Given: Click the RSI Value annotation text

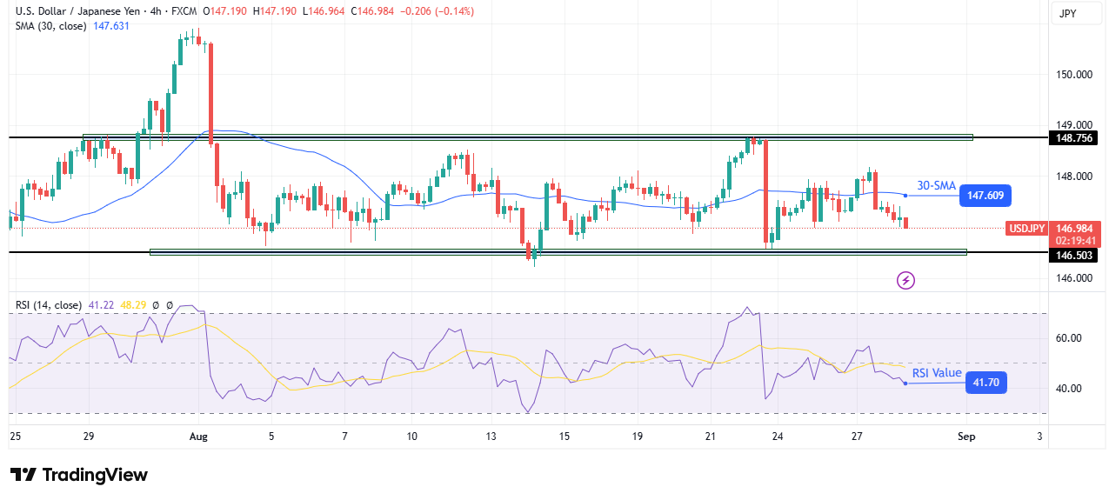Looking at the screenshot, I should (x=937, y=373).
